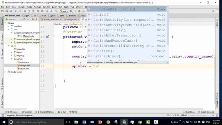
Task: Click the Redo toolbar icon
Action: point(20,11)
